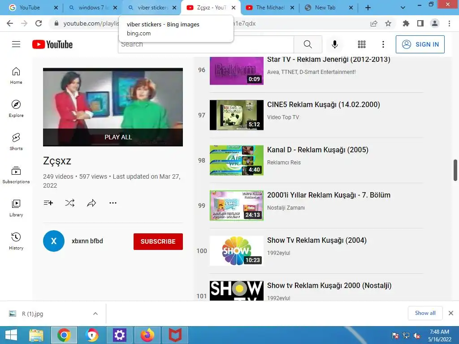Close the windows 7 tab

click(115, 8)
